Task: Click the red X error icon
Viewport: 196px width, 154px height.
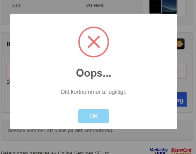Action: [94, 42]
